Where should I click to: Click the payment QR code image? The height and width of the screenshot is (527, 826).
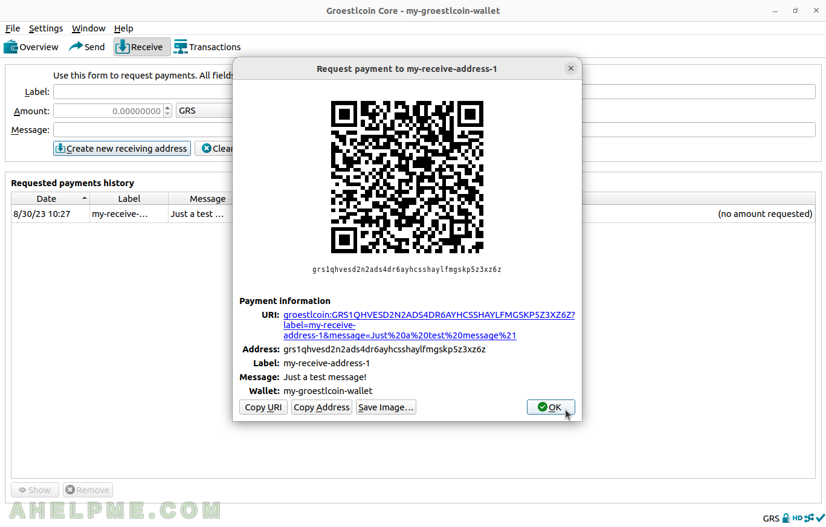point(407,177)
